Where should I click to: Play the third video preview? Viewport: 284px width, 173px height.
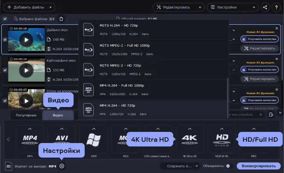pyautogui.click(x=26, y=101)
